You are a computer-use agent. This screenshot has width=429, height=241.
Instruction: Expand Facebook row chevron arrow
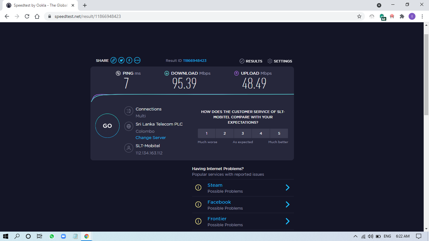[287, 205]
